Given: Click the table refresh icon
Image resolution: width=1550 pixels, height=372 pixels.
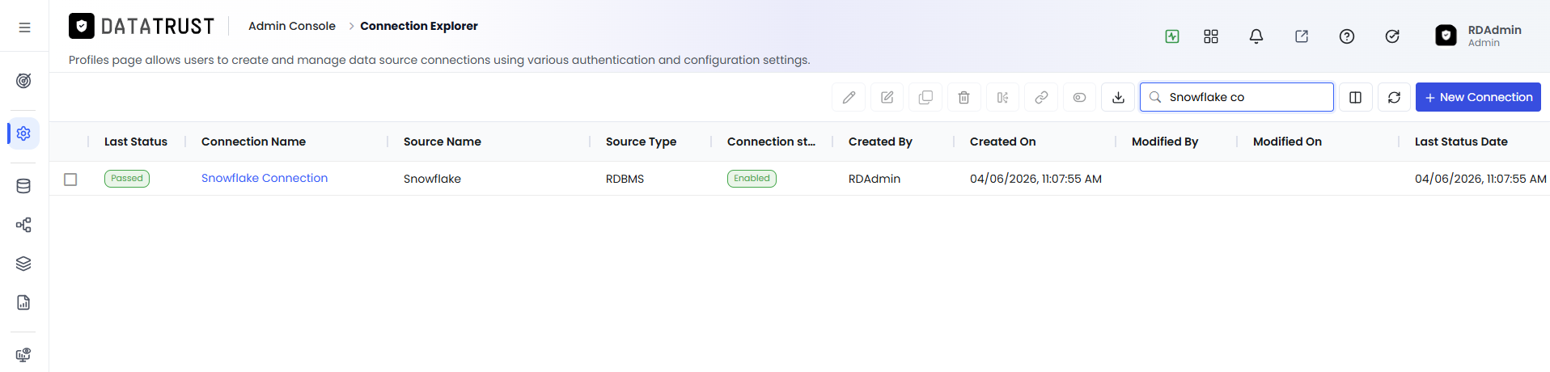Looking at the screenshot, I should tap(1394, 97).
